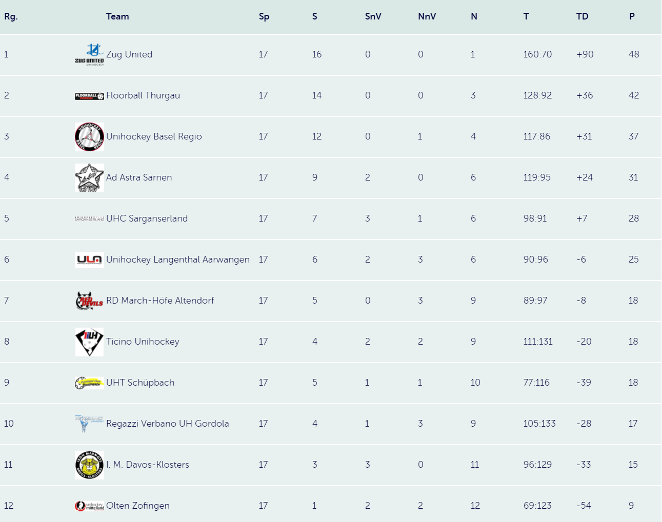Select points value 37
The height and width of the screenshot is (522, 662).
click(633, 136)
